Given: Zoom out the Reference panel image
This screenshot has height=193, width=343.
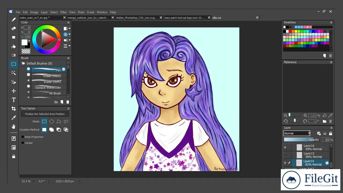Looking at the screenshot, I should 286,116.
